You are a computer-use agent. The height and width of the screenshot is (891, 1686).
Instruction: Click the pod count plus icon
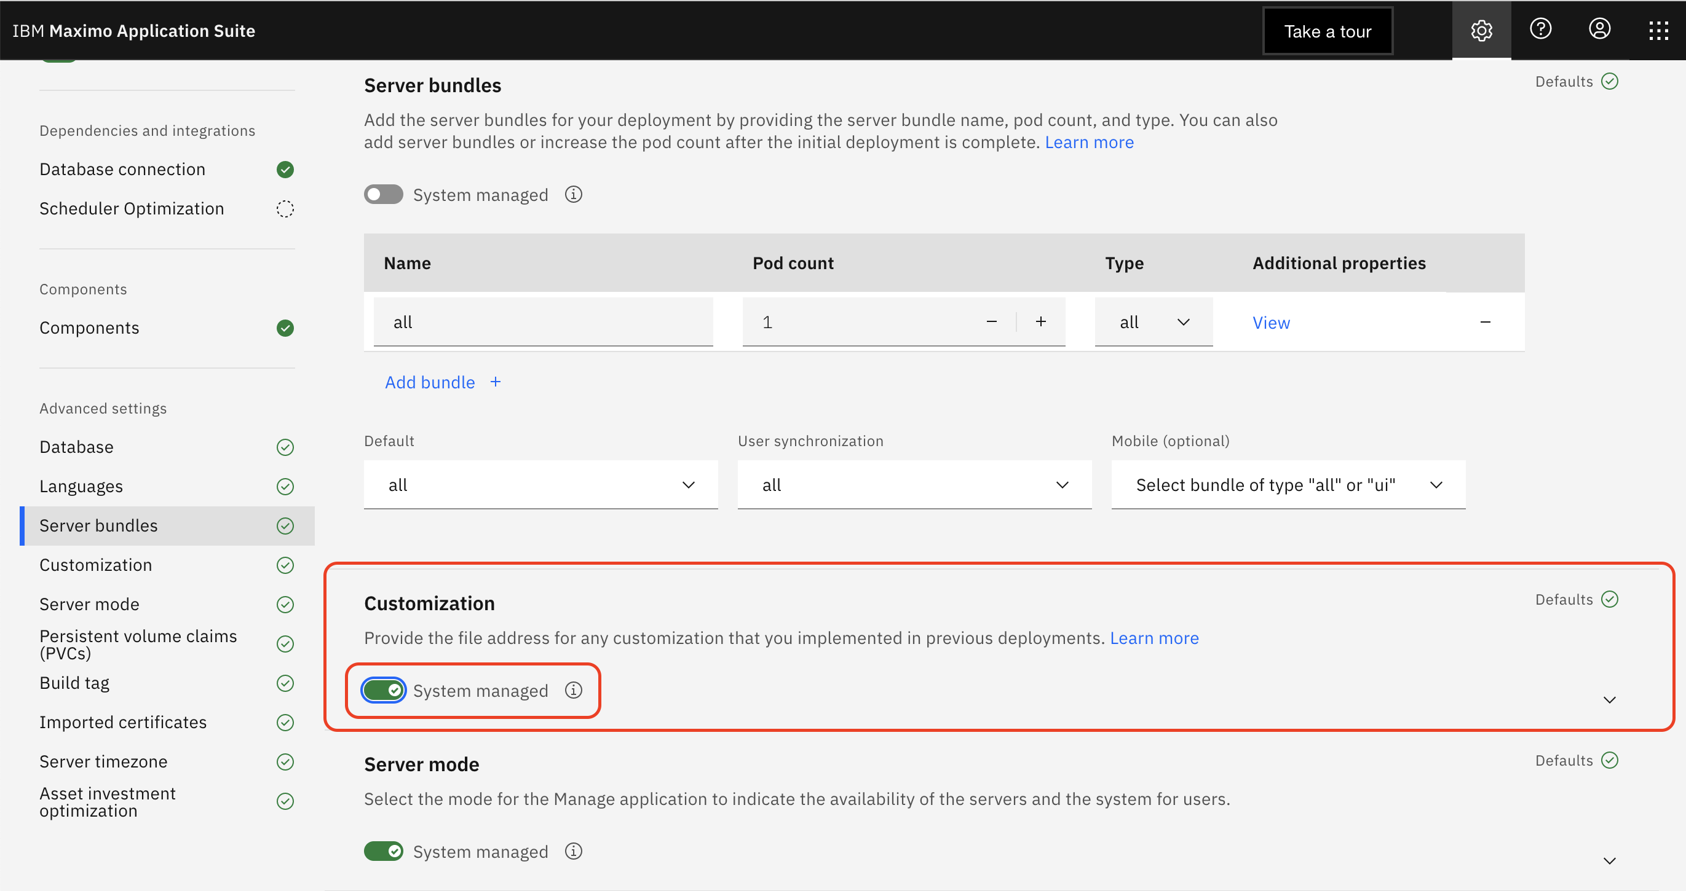(x=1040, y=321)
